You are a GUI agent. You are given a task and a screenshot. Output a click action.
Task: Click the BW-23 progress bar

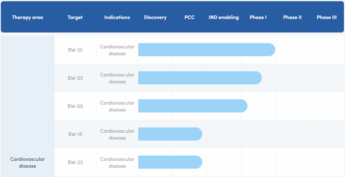[x=170, y=162]
